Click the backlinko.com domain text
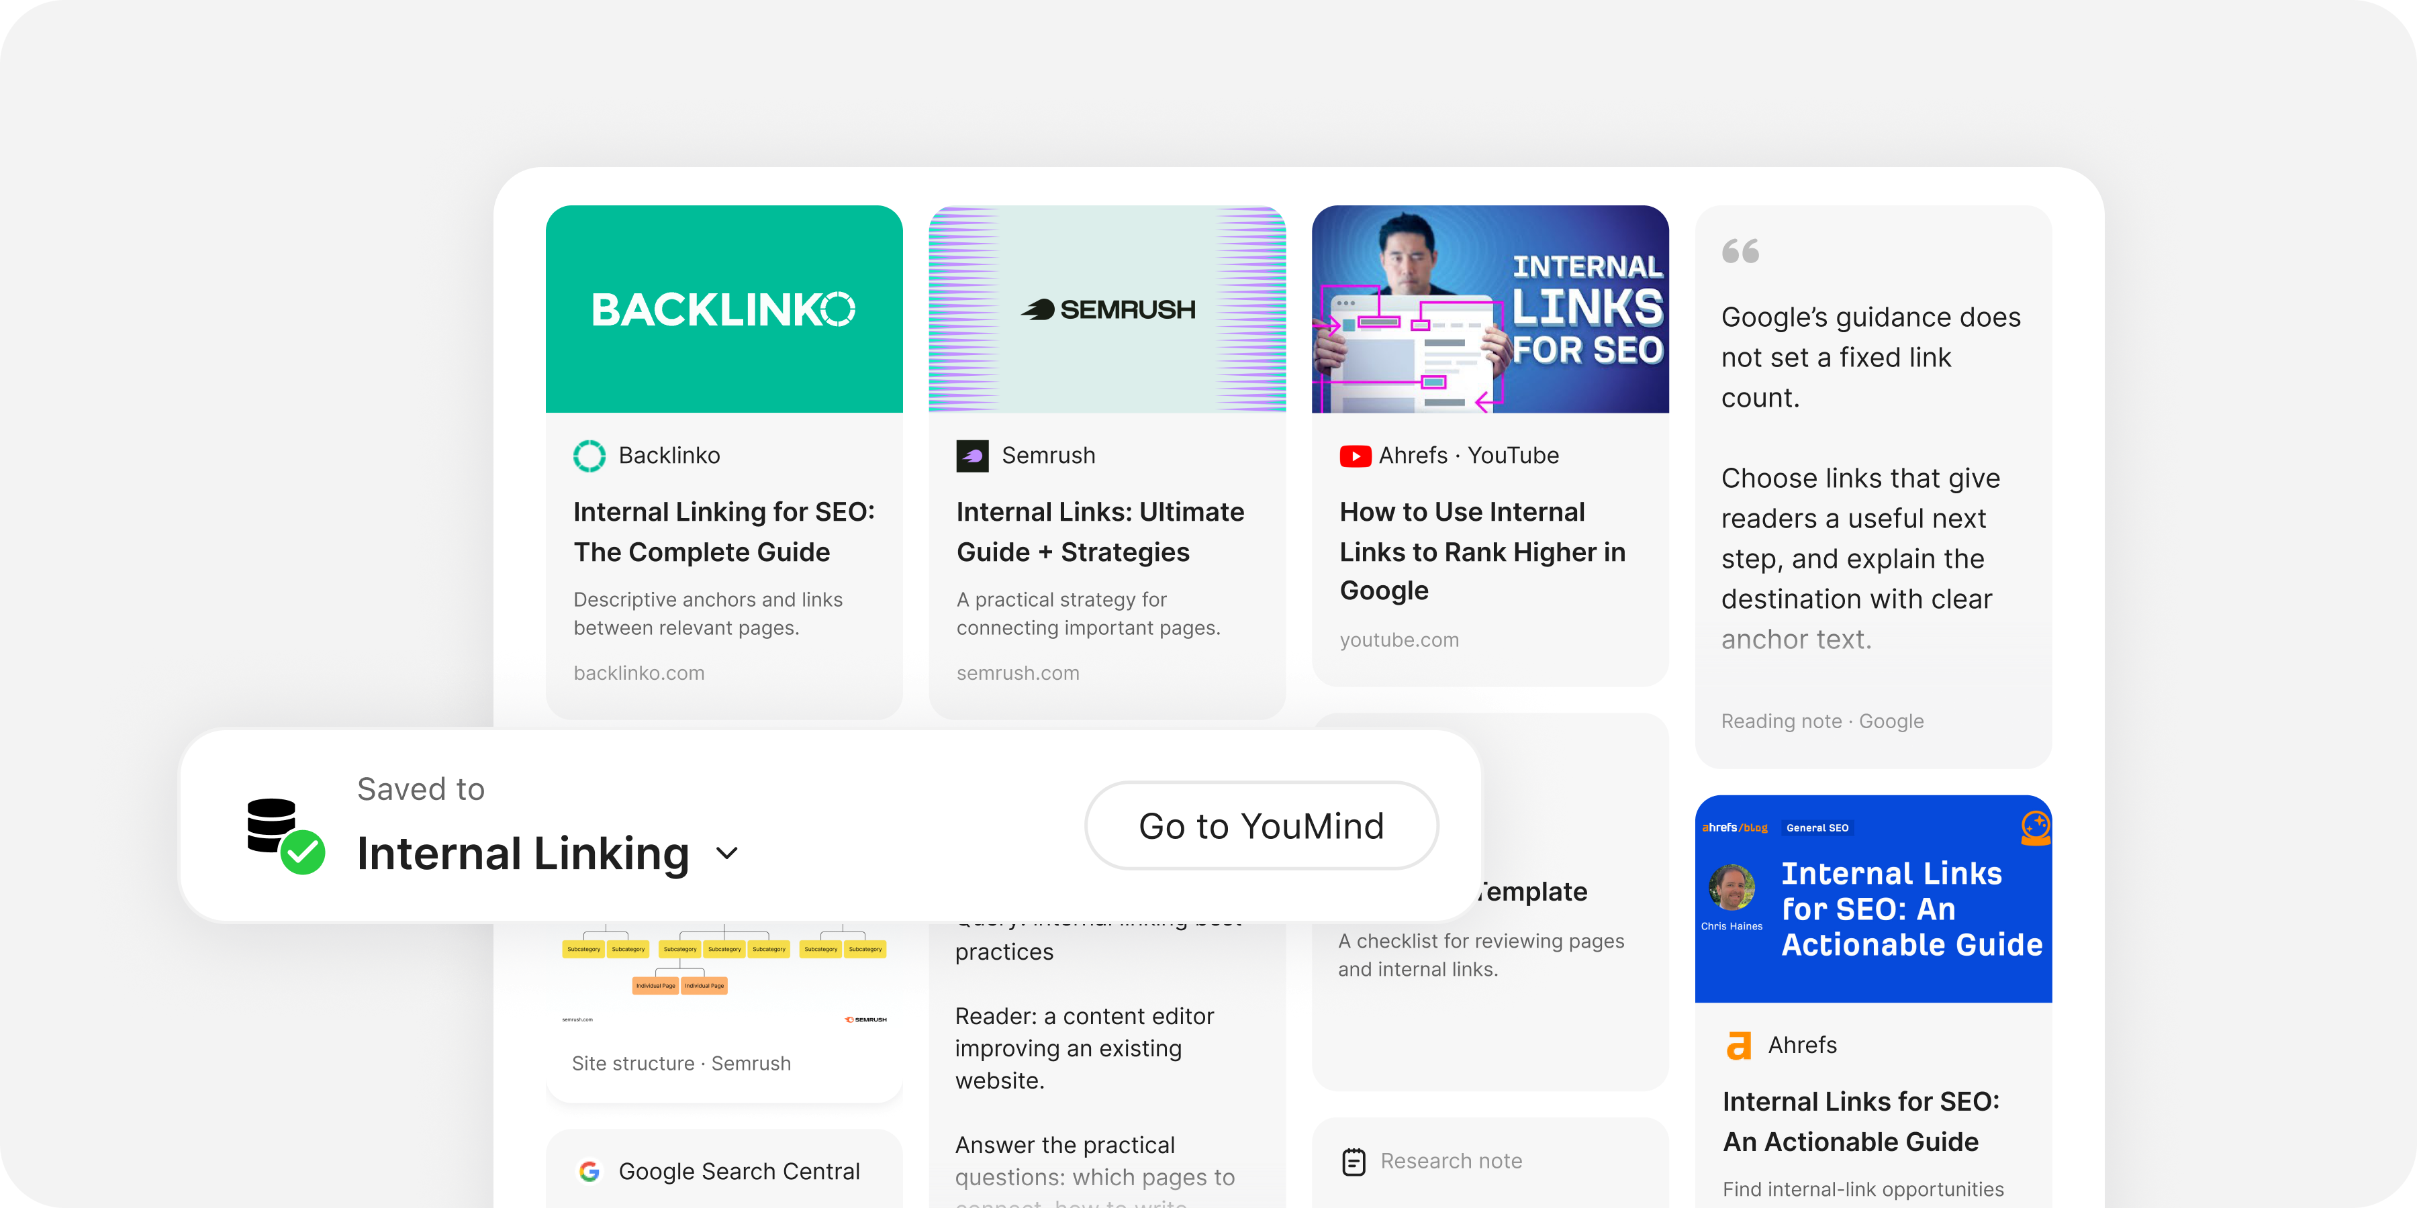 point(639,672)
